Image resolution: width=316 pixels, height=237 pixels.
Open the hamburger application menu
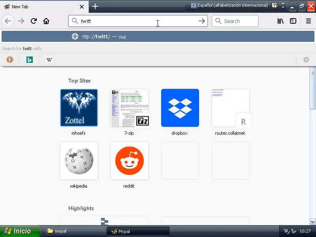(308, 21)
